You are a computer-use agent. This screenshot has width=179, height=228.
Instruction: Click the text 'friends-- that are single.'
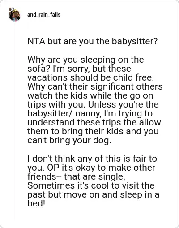(76, 176)
